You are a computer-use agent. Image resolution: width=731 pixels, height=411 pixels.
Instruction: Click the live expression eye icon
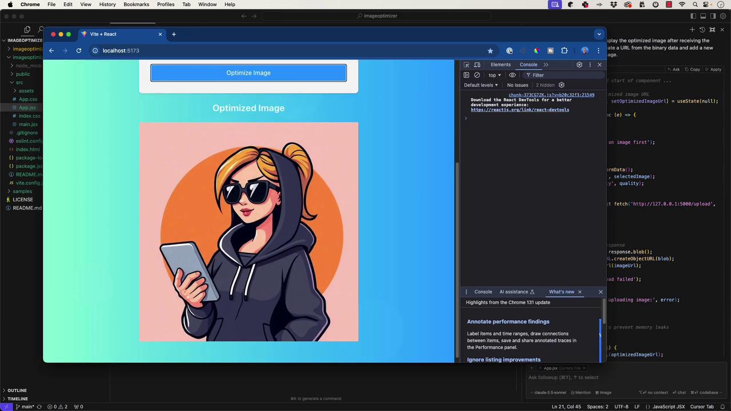click(512, 75)
